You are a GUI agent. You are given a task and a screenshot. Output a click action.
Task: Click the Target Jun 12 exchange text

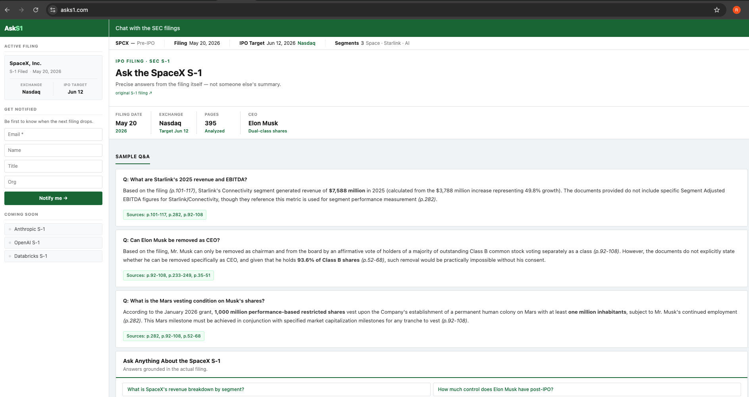(174, 131)
